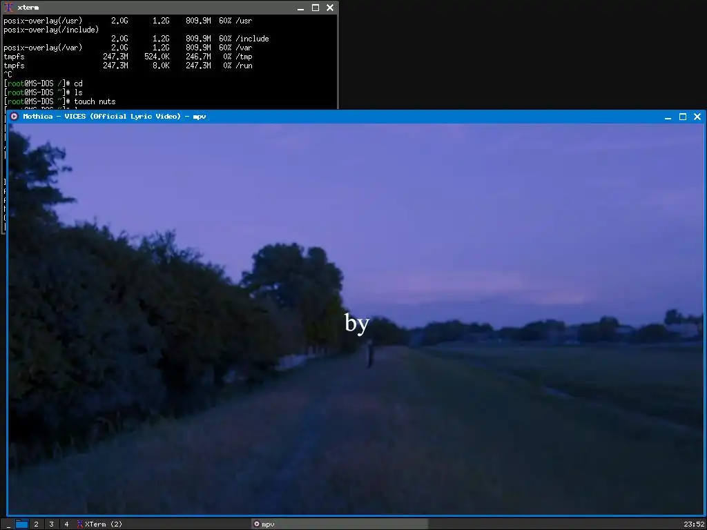Close the mpv video window
This screenshot has width=707, height=530.
pos(697,117)
